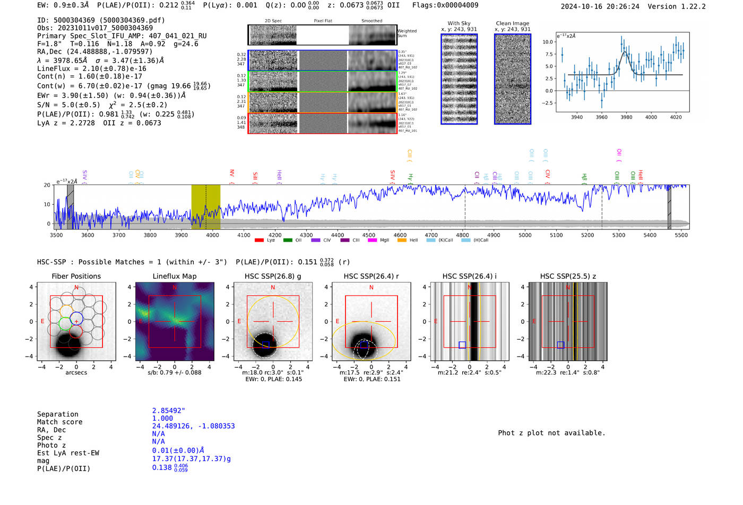
Task: Click the LyA z = 2.2728 line
Action: tap(66, 123)
